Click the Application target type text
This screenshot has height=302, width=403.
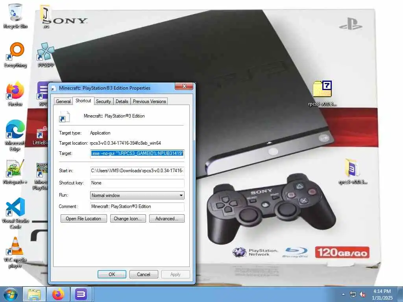[100, 133]
